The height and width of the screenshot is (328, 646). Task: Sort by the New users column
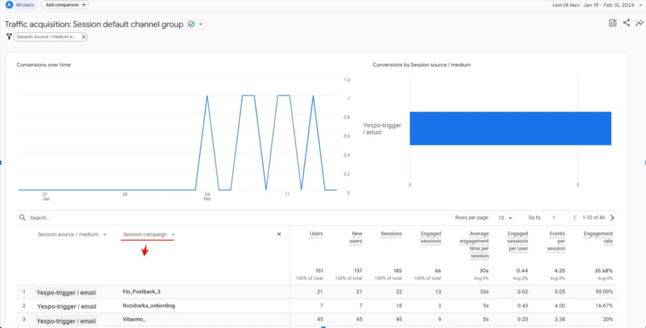pos(356,237)
